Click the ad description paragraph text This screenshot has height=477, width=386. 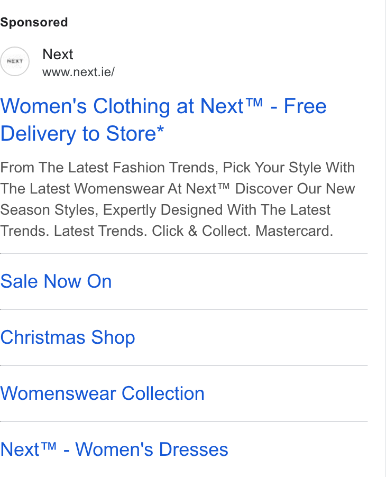click(178, 199)
